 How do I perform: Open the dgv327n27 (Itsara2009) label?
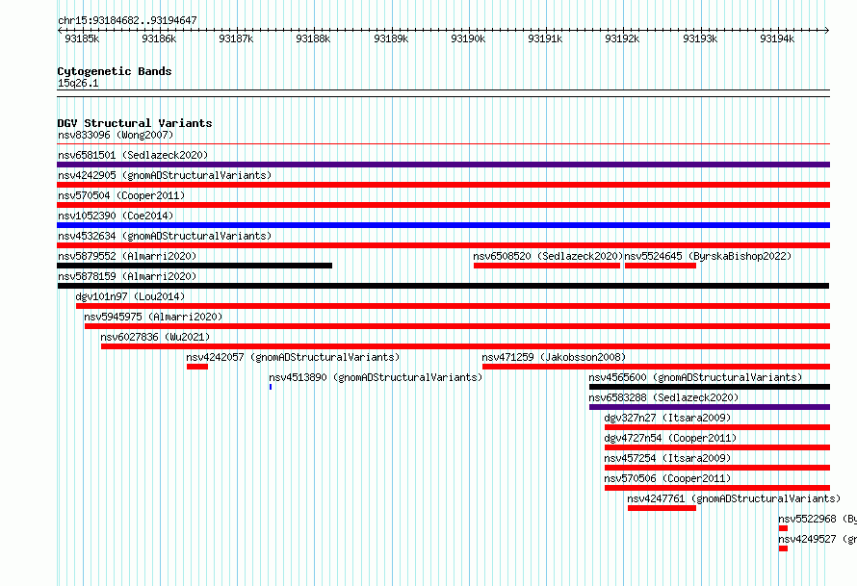click(x=667, y=418)
